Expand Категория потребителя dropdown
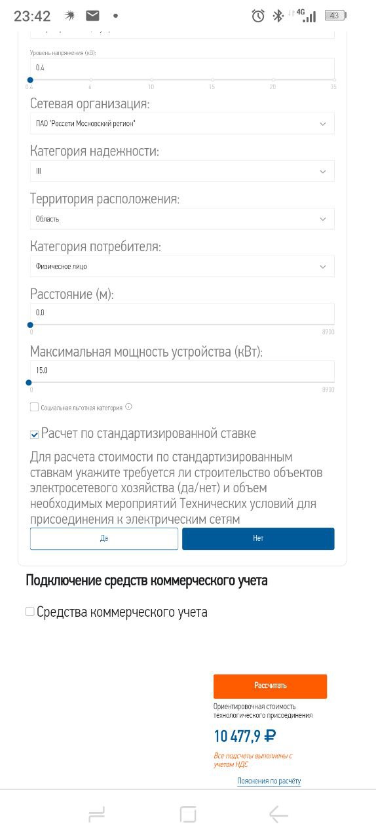 182,266
